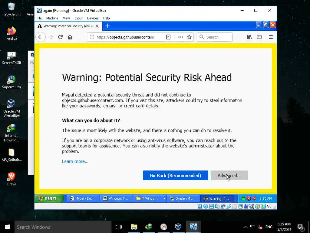Open the Library icon in browser toolbar
Image resolution: width=310 pixels, height=233 pixels.
pos(249,37)
